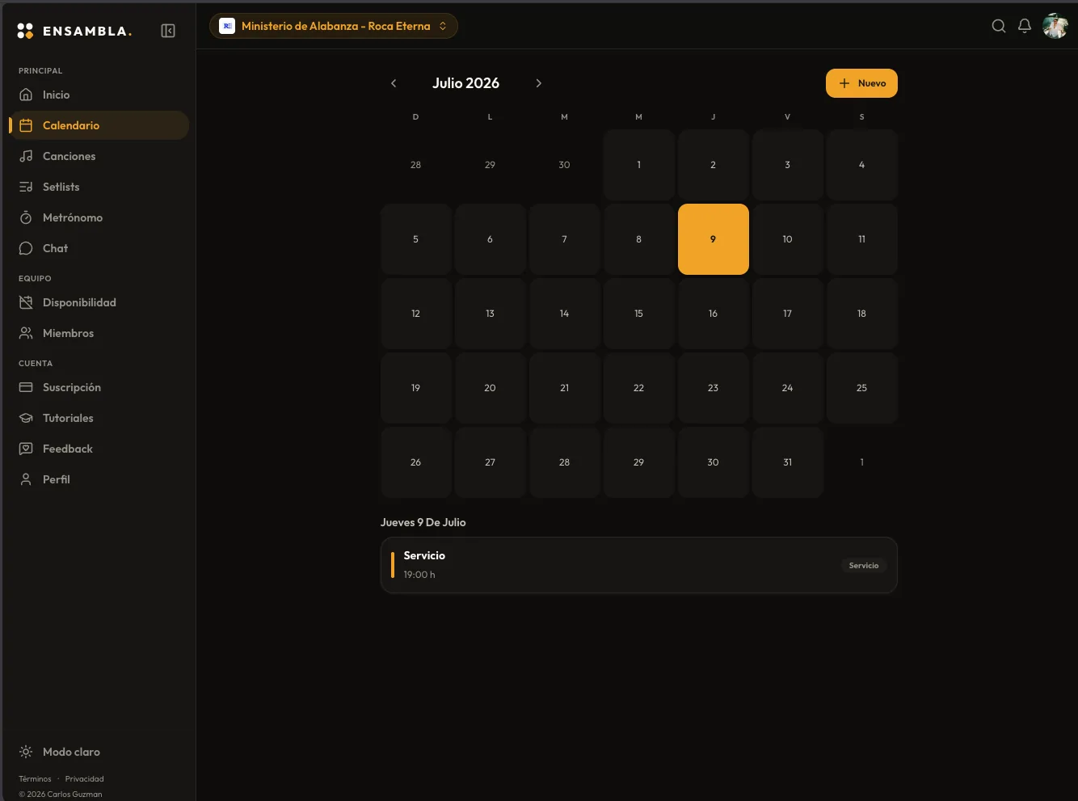Click the Inicio home icon
This screenshot has height=801, width=1078.
(x=26, y=95)
